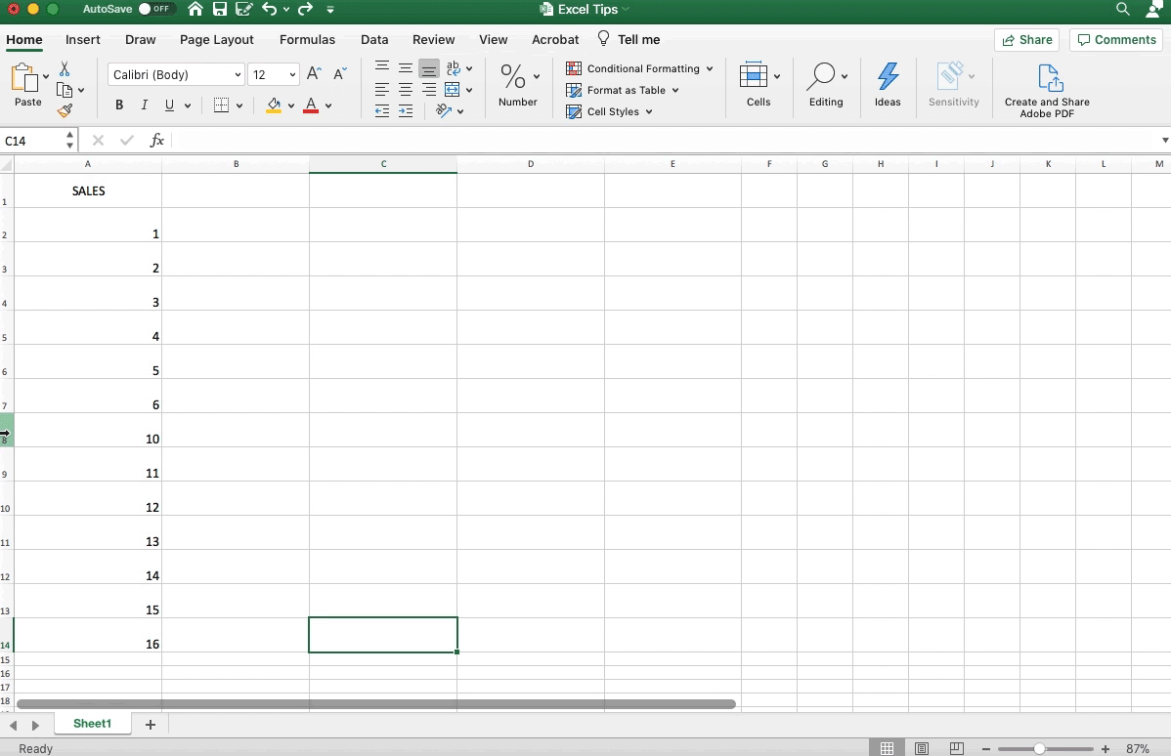Open Conditional Formatting options
This screenshot has height=756, width=1171.
click(639, 68)
